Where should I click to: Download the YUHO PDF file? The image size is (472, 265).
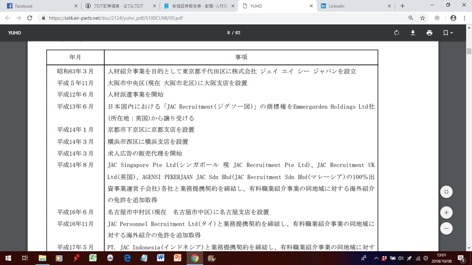tap(413, 33)
